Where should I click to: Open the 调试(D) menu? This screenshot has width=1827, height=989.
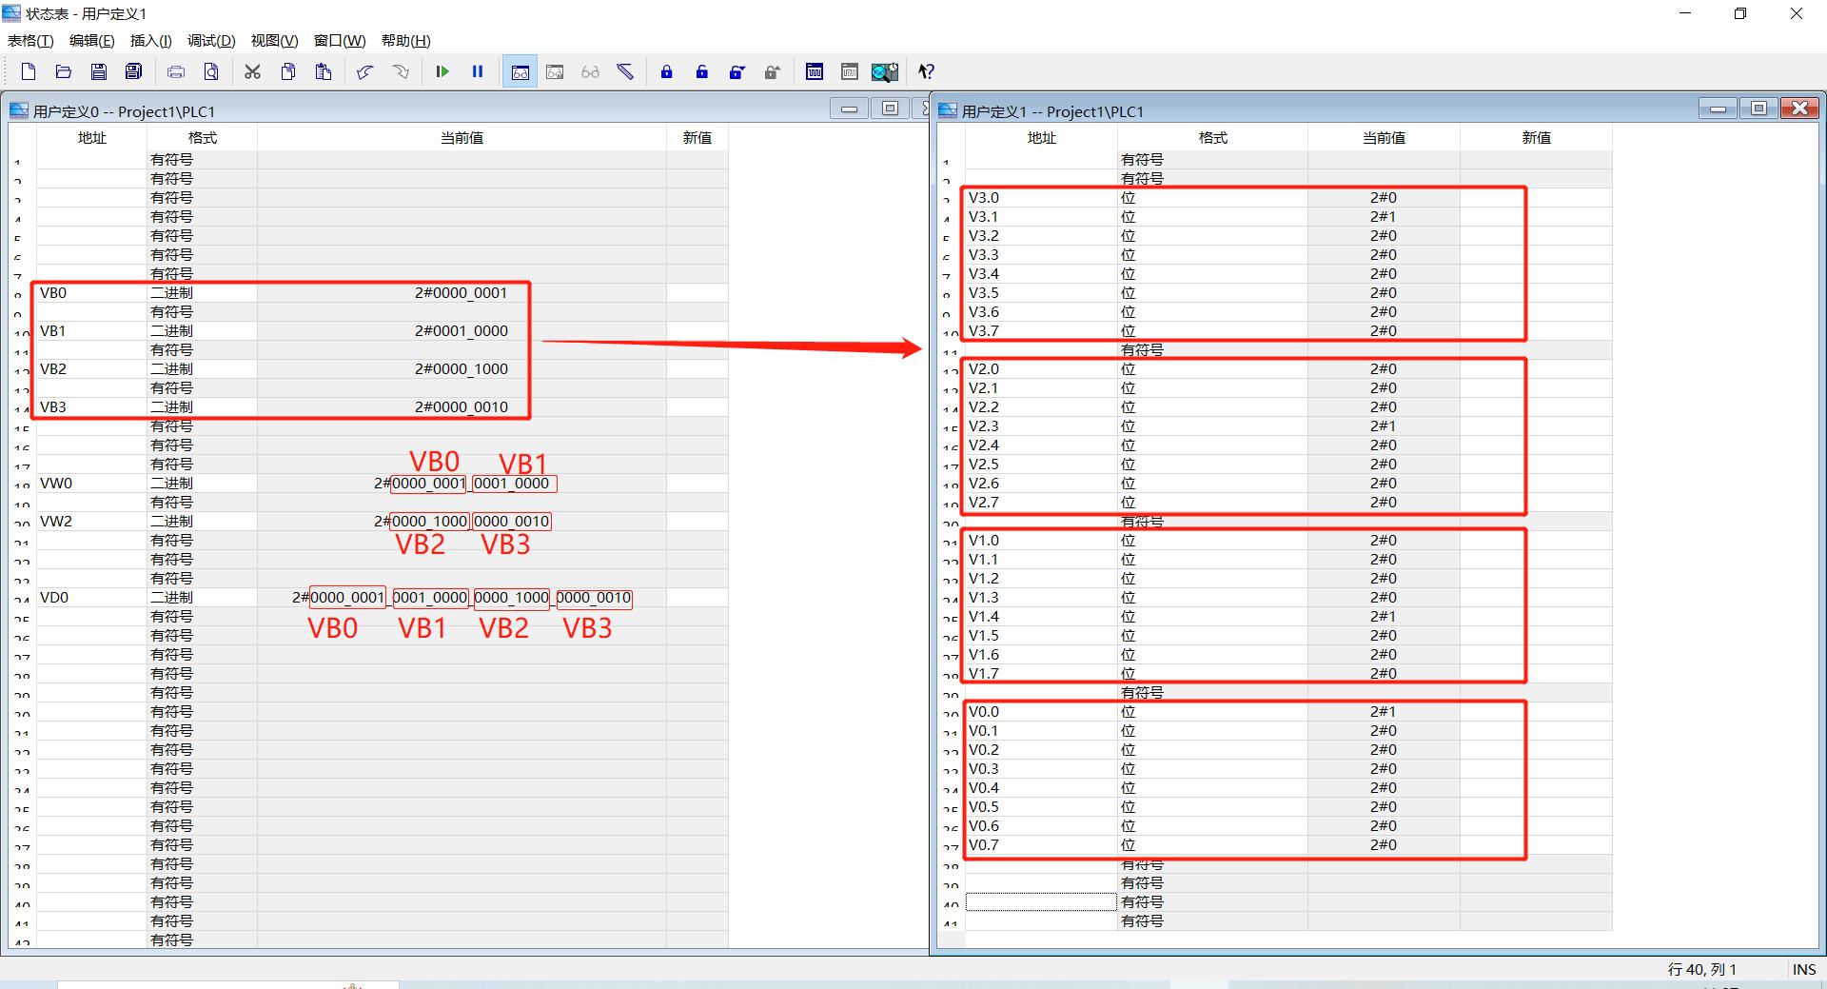pos(211,40)
